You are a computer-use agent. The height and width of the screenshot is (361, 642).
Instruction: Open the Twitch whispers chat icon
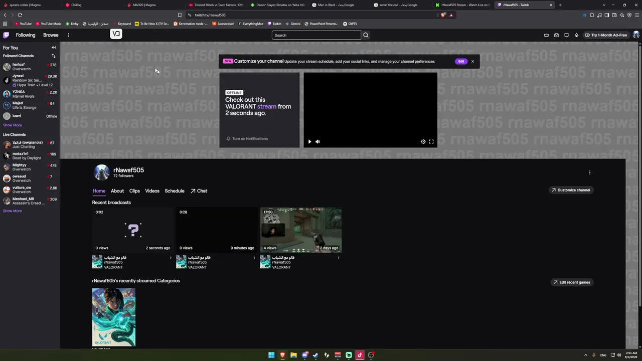pyautogui.click(x=566, y=35)
